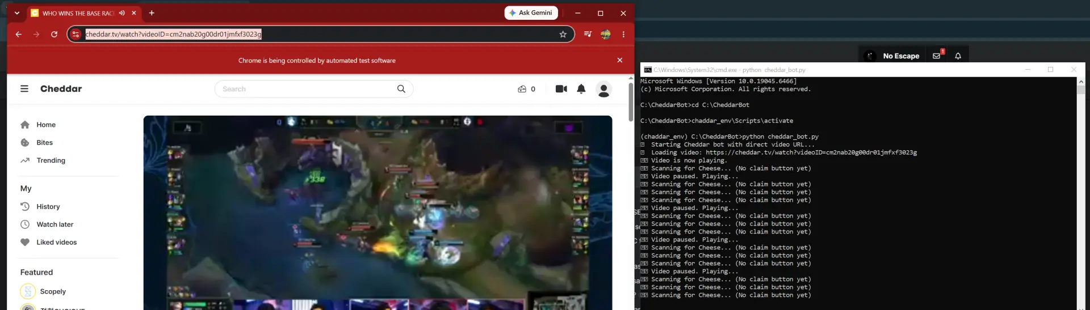The height and width of the screenshot is (310, 1090).
Task: Close the WHO WINS THE BASE RACE tab
Action: (134, 13)
